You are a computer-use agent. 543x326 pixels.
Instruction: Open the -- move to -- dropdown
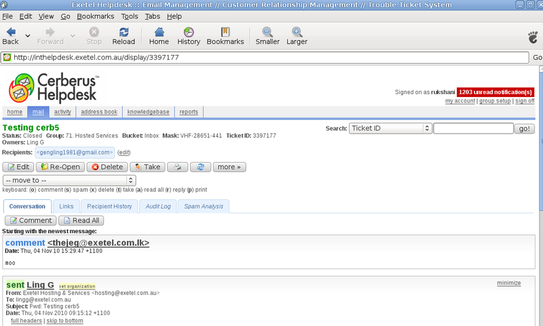pyautogui.click(x=69, y=180)
